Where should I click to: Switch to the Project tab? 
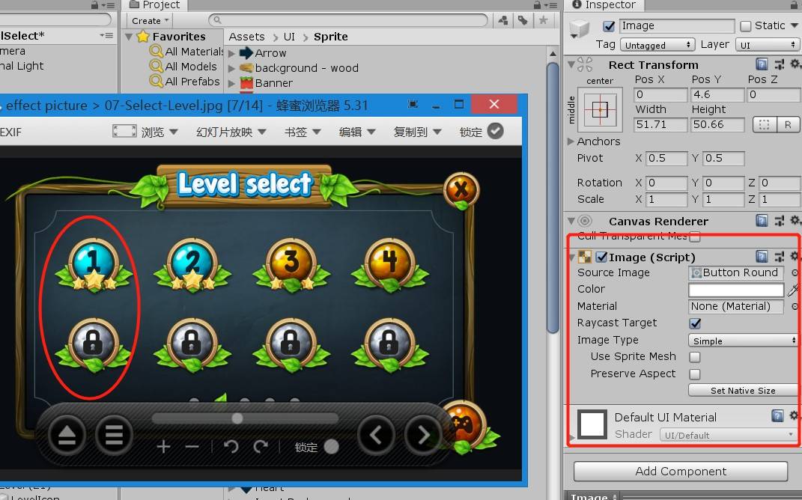155,5
